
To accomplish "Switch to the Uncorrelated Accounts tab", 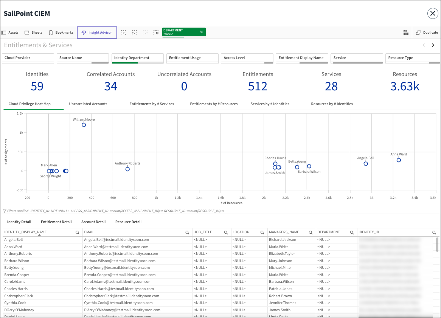I will click(88, 104).
